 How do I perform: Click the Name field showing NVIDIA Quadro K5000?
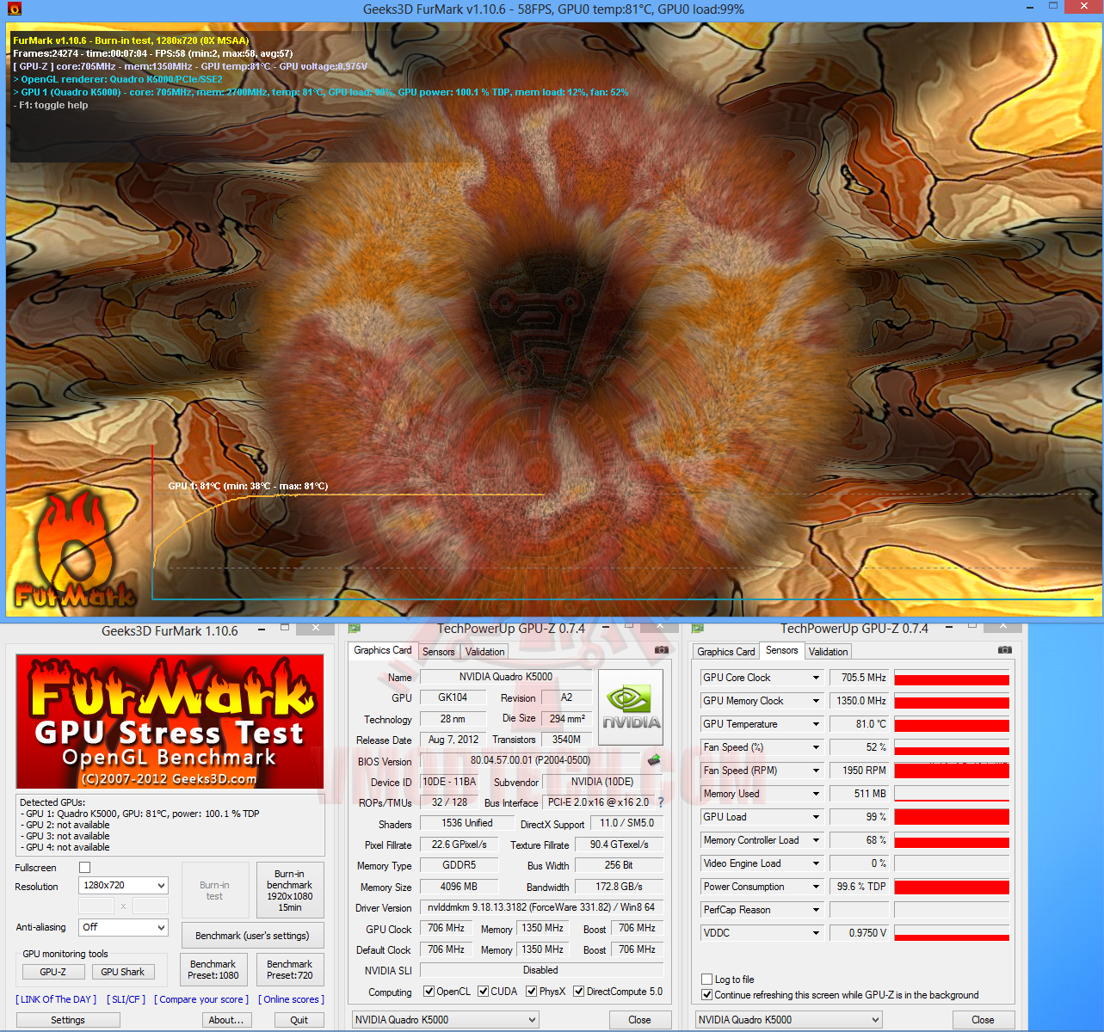tap(506, 677)
